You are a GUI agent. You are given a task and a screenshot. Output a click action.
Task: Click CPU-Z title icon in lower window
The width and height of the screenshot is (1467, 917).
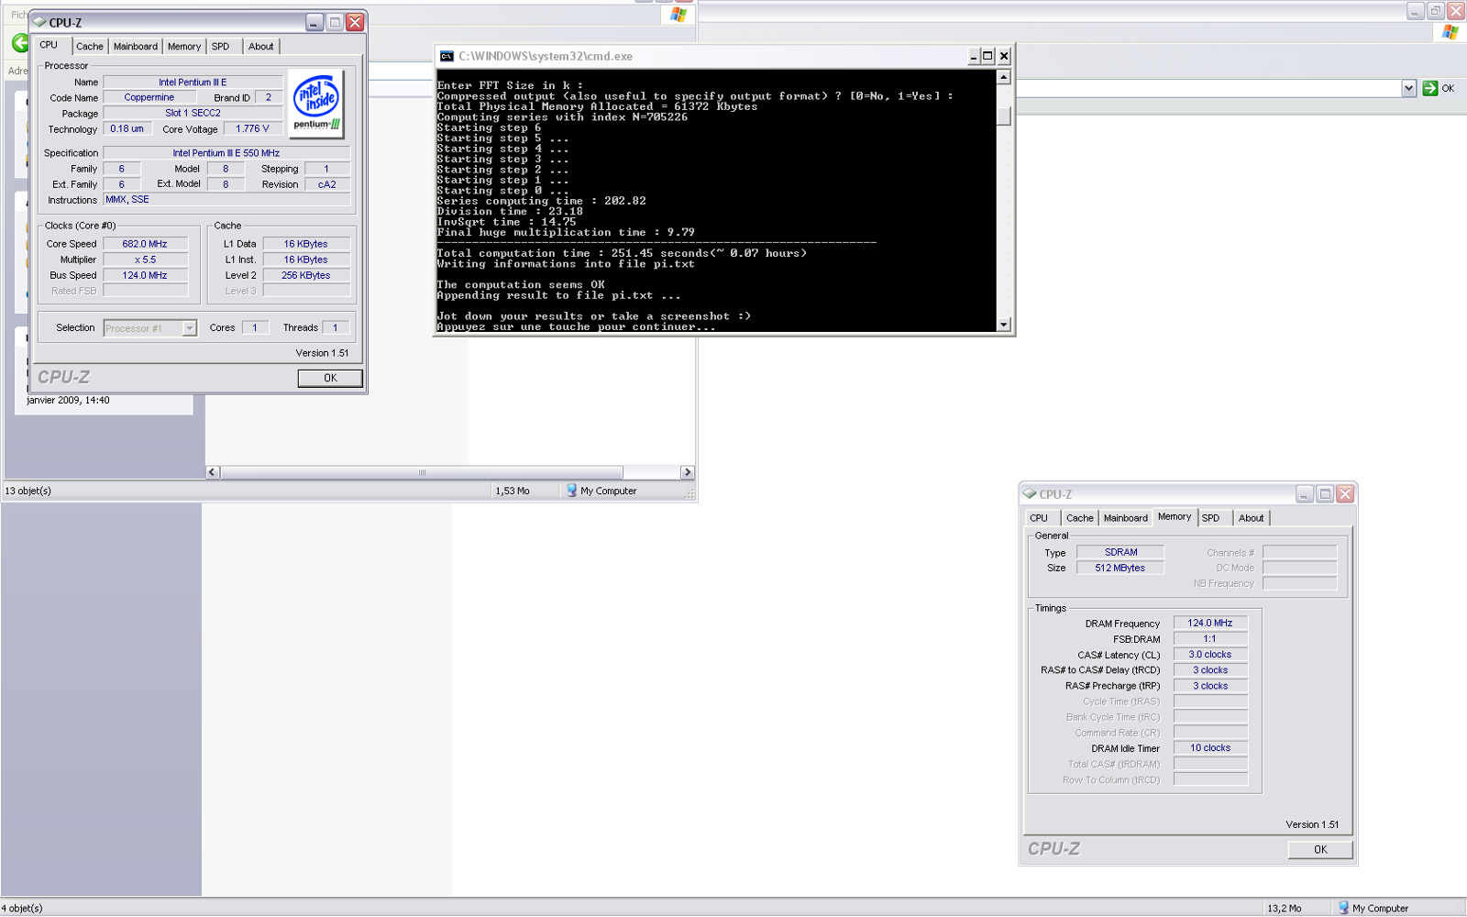pyautogui.click(x=1030, y=493)
